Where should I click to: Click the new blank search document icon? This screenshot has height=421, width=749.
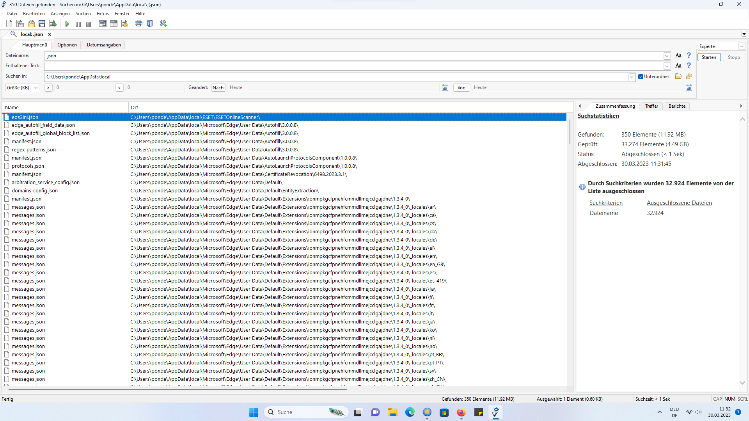tap(9, 24)
